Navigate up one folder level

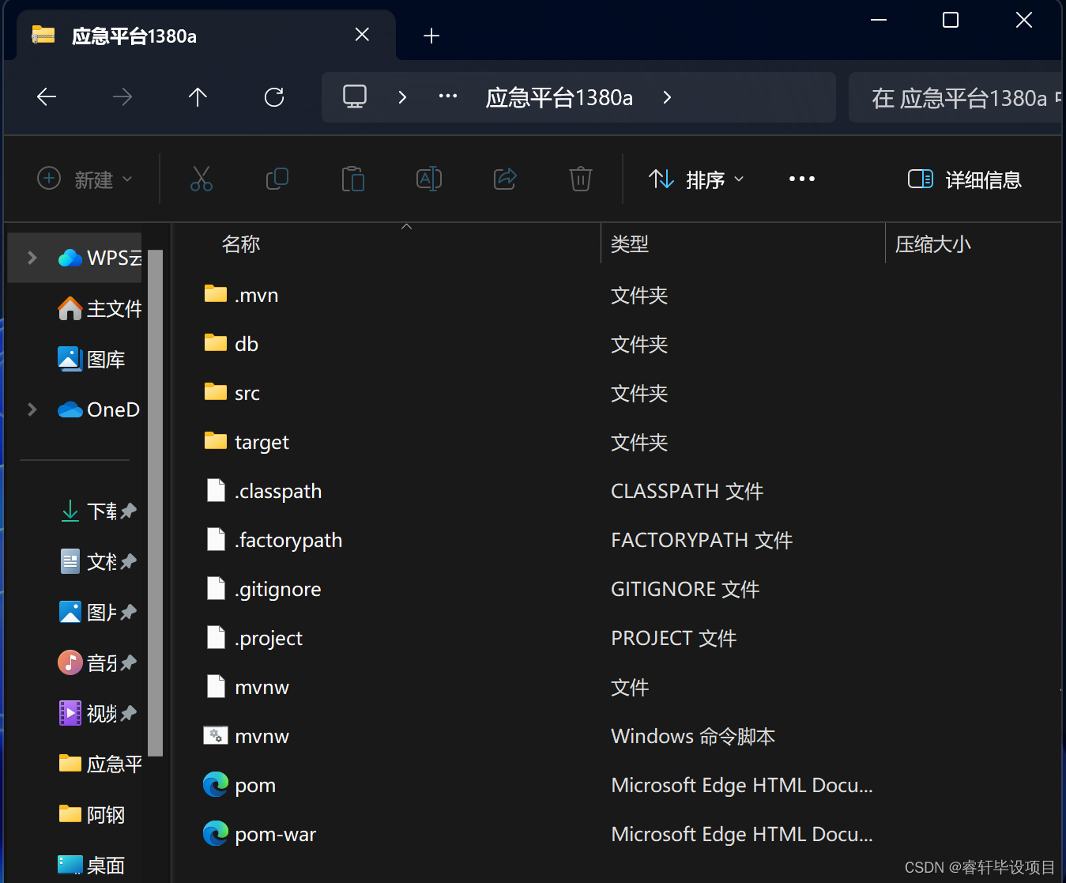tap(198, 96)
